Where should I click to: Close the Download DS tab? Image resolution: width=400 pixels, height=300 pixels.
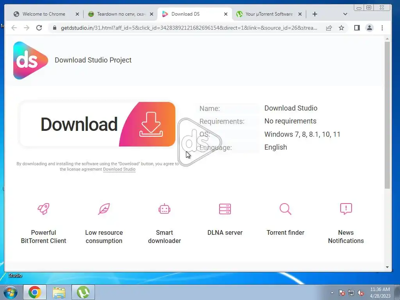tap(226, 14)
